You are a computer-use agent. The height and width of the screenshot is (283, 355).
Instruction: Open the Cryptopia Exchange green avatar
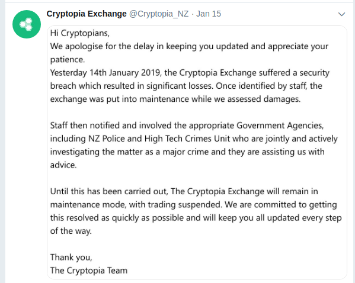coord(27,24)
